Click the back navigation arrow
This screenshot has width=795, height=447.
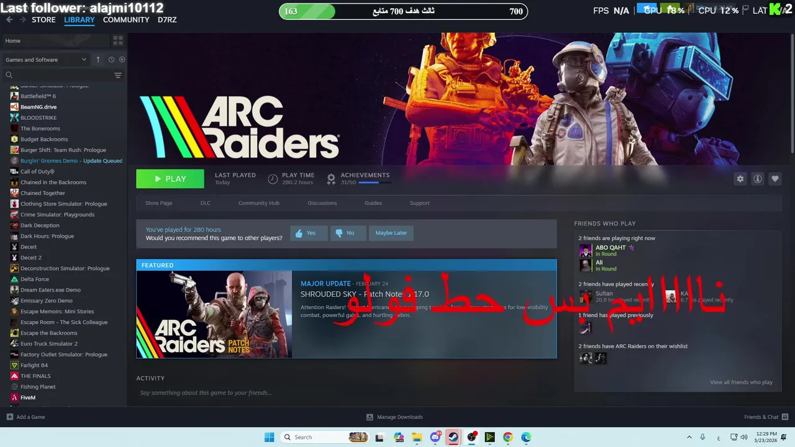click(9, 20)
